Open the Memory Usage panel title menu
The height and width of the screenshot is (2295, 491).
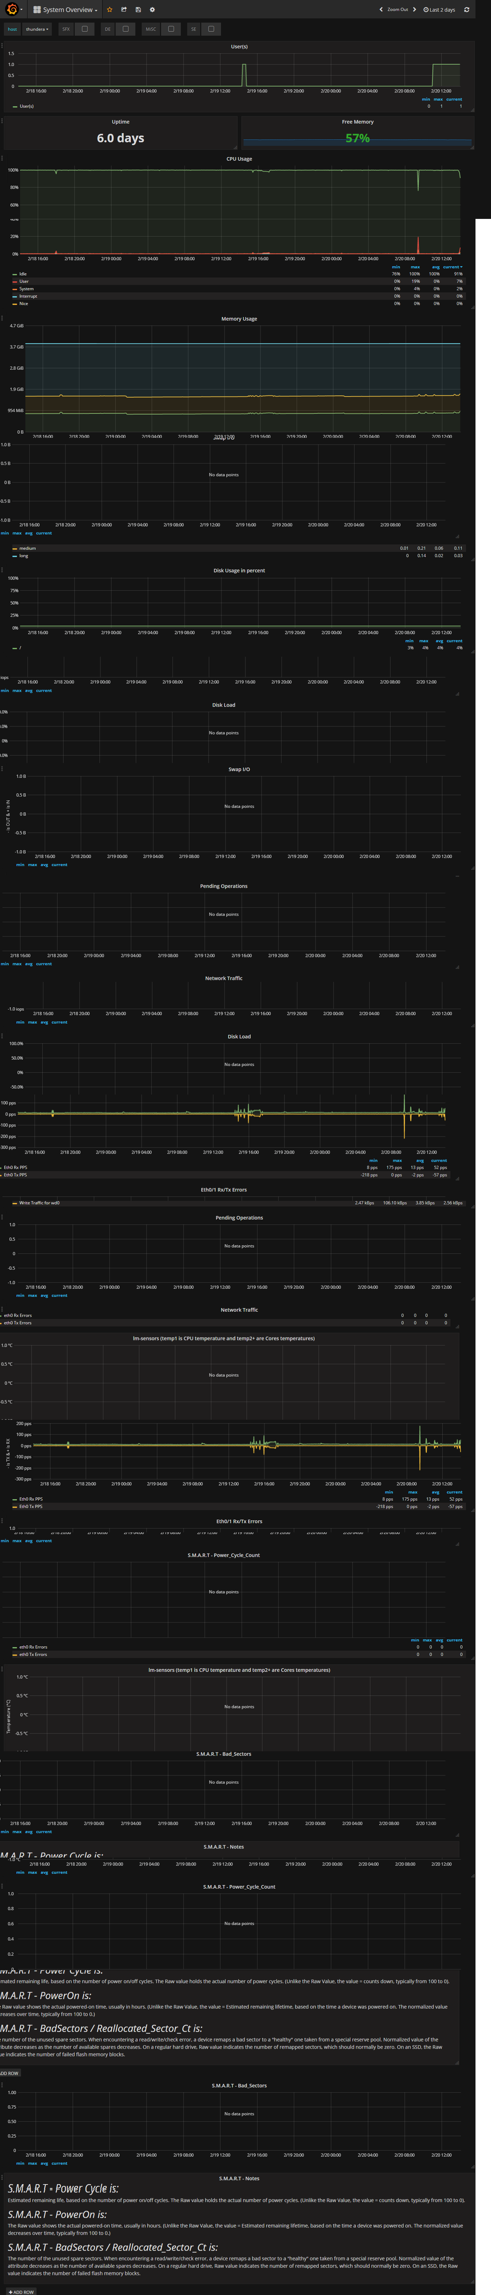(x=239, y=319)
